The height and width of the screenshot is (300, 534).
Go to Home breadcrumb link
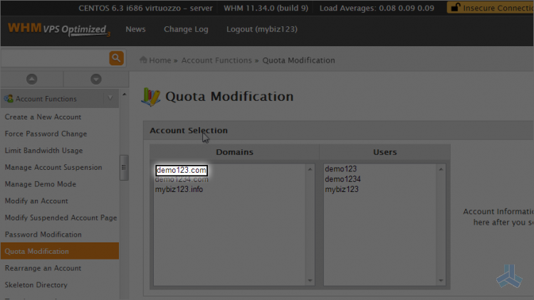pos(159,60)
